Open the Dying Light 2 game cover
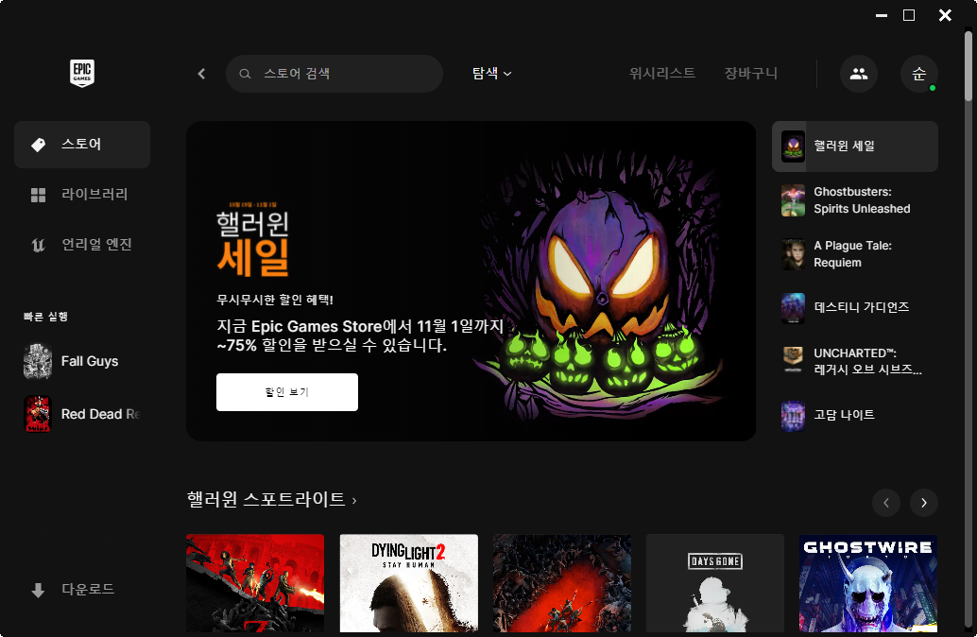The image size is (977, 637). (409, 583)
